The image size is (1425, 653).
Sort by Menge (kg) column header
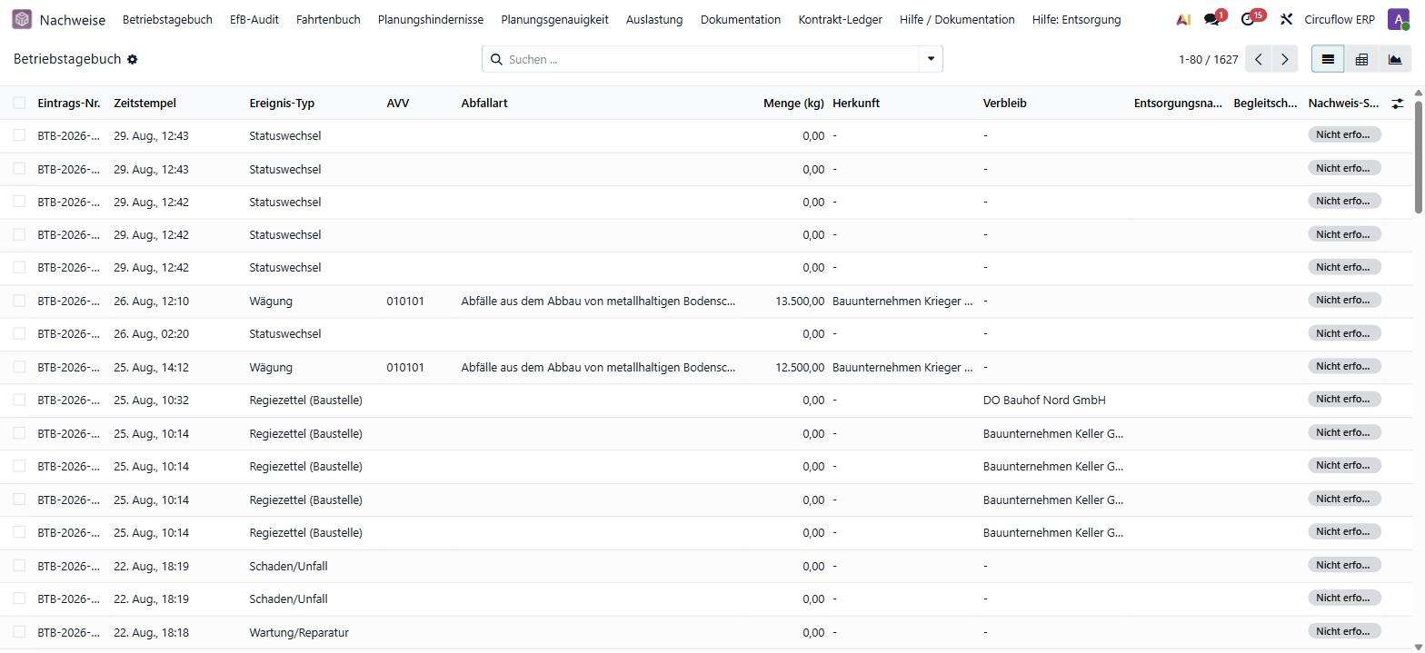793,104
